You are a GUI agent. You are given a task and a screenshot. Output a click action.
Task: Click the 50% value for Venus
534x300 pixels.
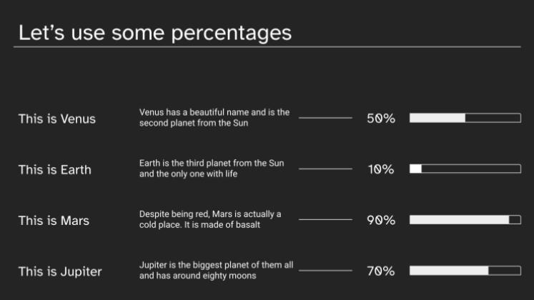(381, 119)
